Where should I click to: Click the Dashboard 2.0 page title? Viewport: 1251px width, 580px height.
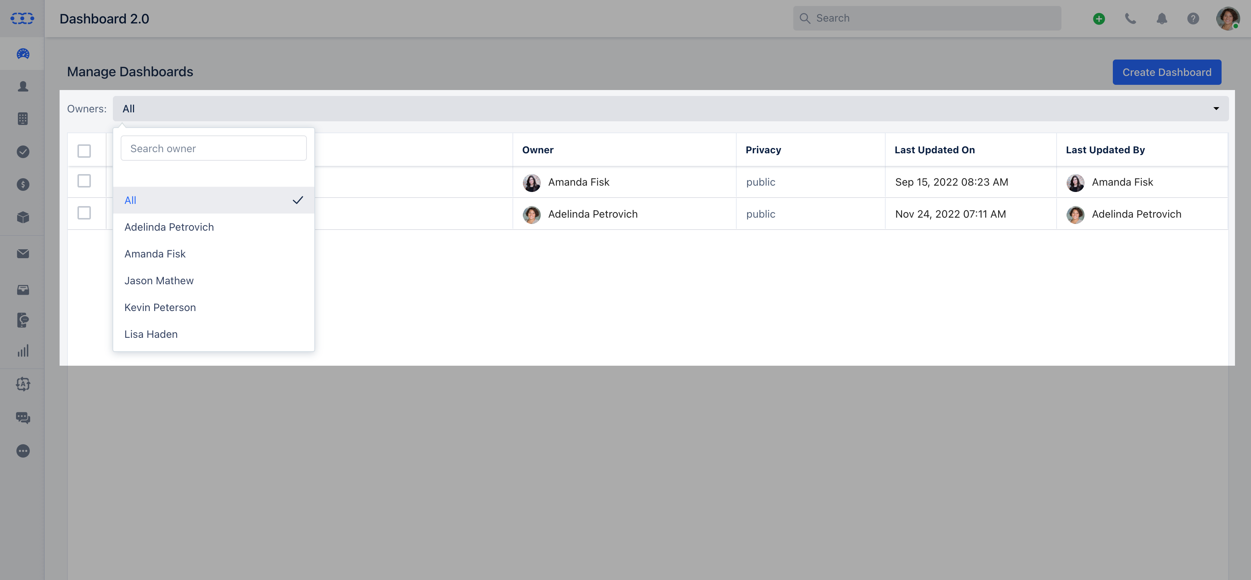tap(104, 19)
